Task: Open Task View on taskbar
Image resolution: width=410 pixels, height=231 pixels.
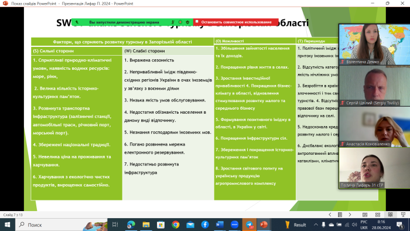Action: [x=115, y=225]
